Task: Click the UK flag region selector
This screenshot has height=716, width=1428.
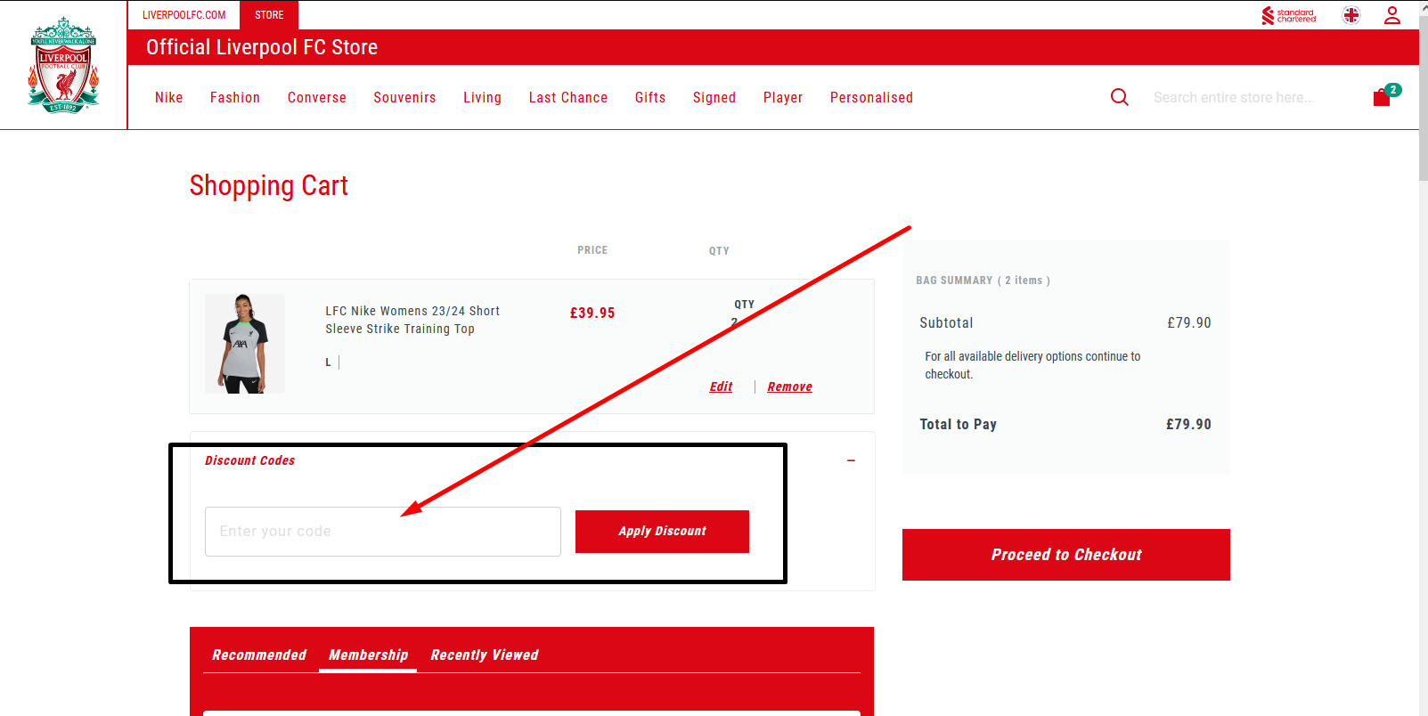Action: 1351,15
